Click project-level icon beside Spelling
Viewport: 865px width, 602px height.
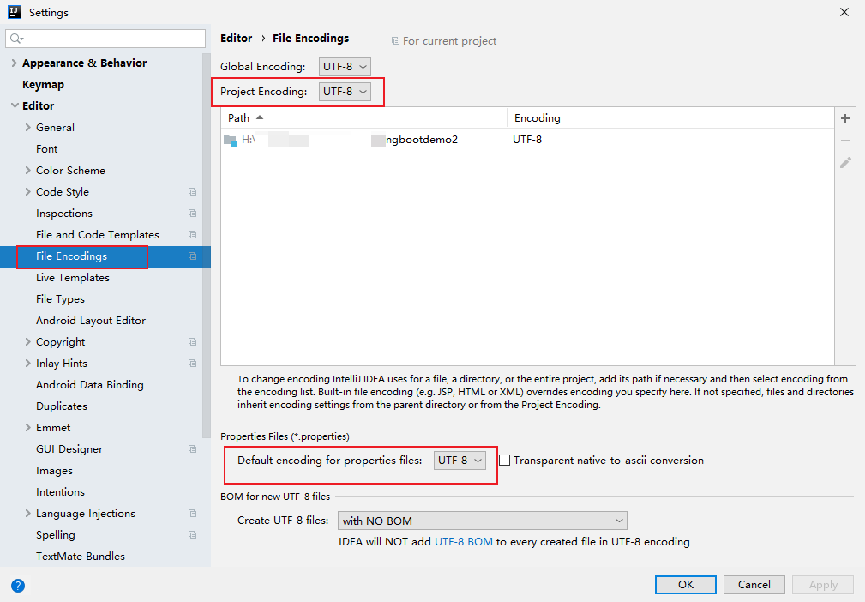coord(192,535)
